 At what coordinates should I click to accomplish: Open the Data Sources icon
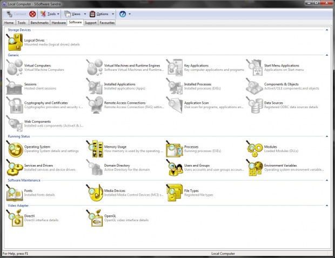click(x=254, y=105)
